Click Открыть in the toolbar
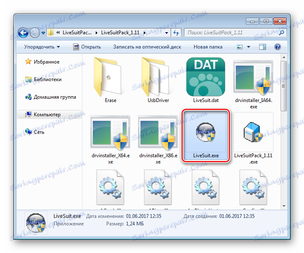 (x=87, y=47)
